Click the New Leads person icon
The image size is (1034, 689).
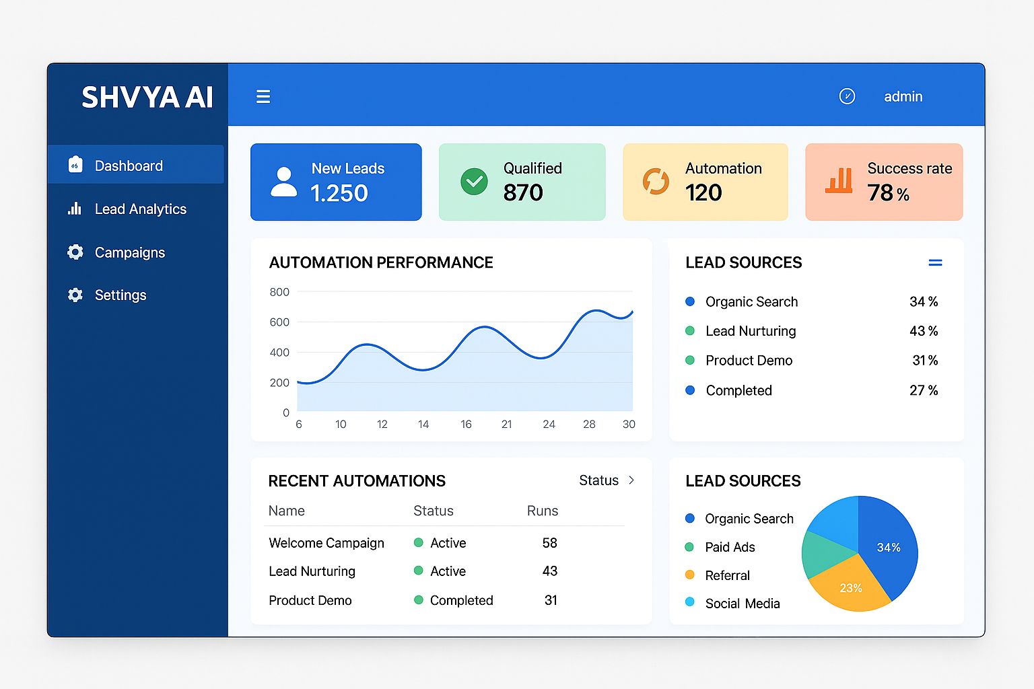283,182
